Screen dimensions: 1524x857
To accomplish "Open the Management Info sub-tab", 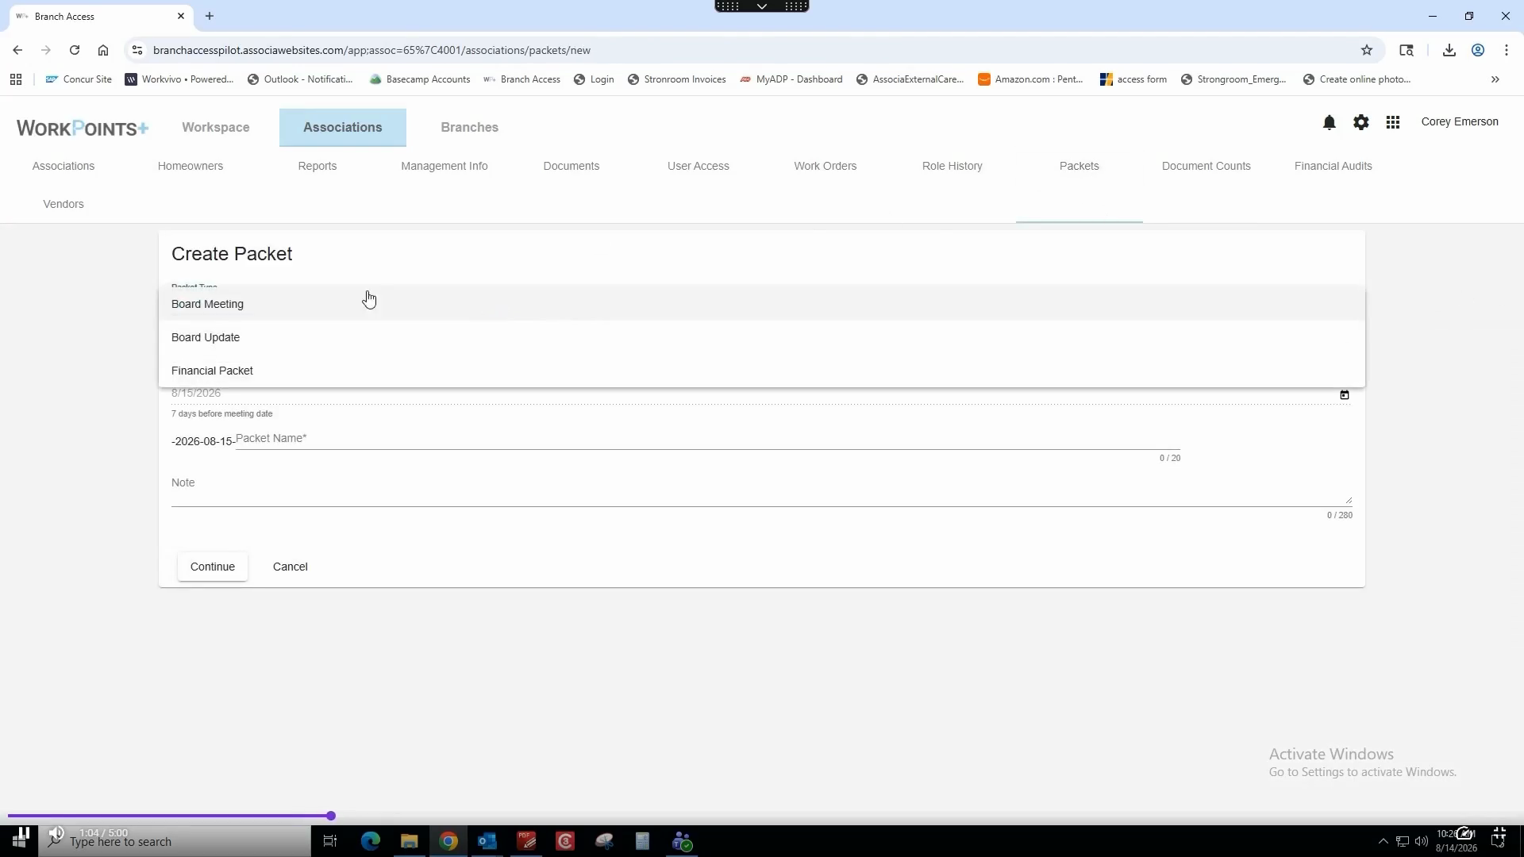I will click(x=444, y=166).
